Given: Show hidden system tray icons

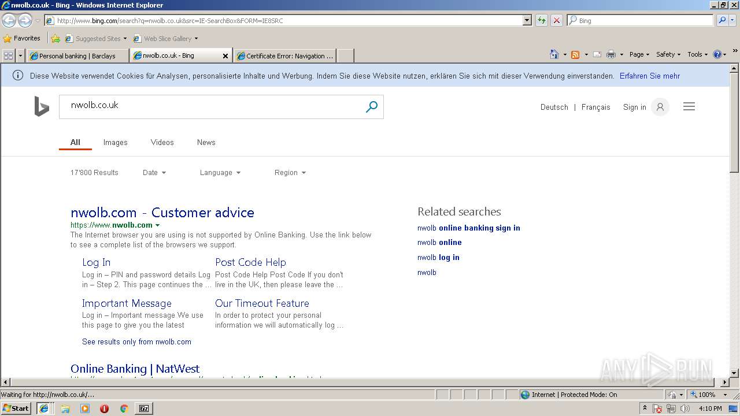Looking at the screenshot, I should click(x=645, y=408).
